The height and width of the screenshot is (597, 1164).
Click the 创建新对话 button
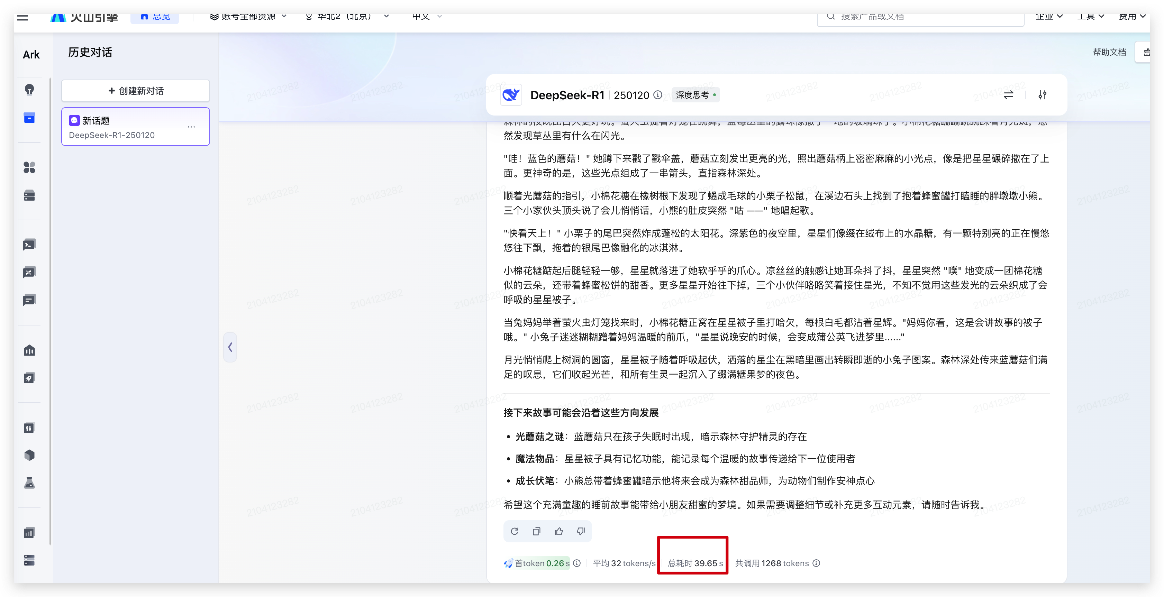[x=136, y=91]
